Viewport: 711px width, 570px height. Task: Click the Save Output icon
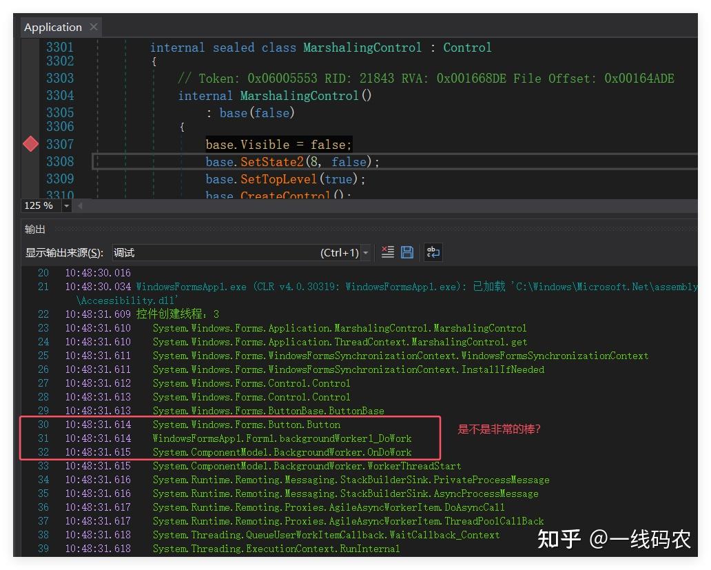tap(407, 252)
